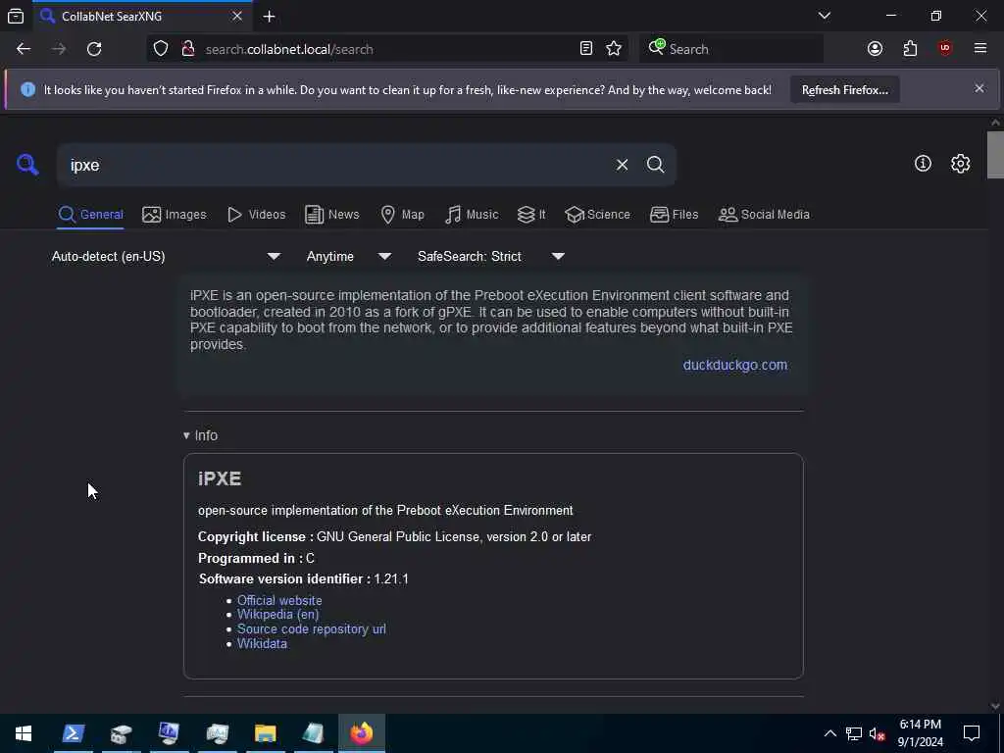1004x753 pixels.
Task: Open tracking protection shield
Action: (160, 49)
